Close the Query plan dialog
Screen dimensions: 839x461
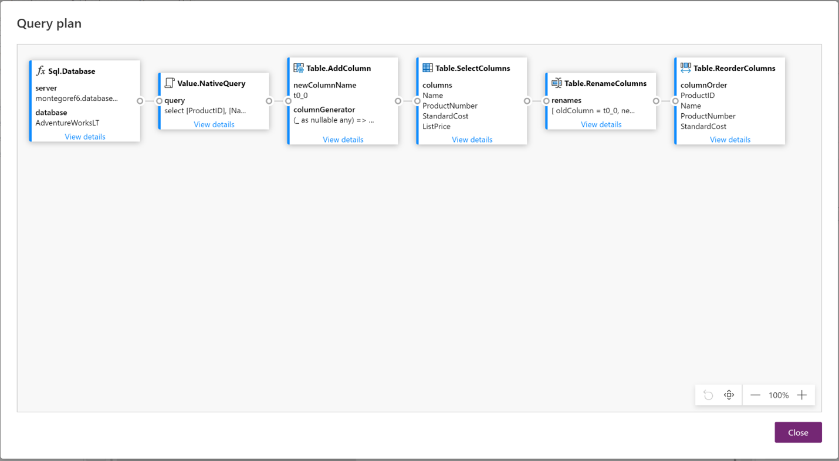click(x=798, y=432)
